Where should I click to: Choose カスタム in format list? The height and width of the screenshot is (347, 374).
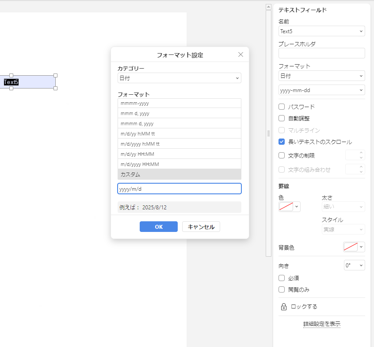[179, 174]
